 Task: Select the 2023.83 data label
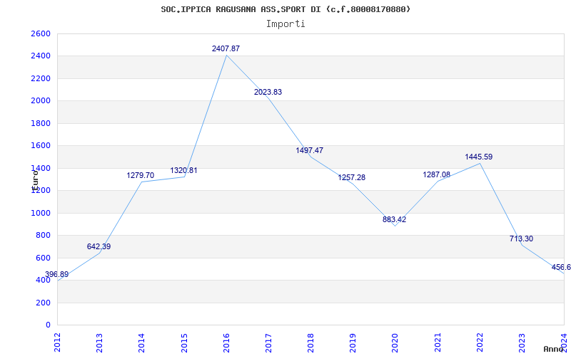(x=268, y=93)
